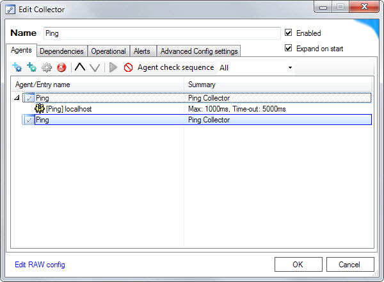384x282 pixels.
Task: Open the Operational tab
Action: click(x=109, y=51)
